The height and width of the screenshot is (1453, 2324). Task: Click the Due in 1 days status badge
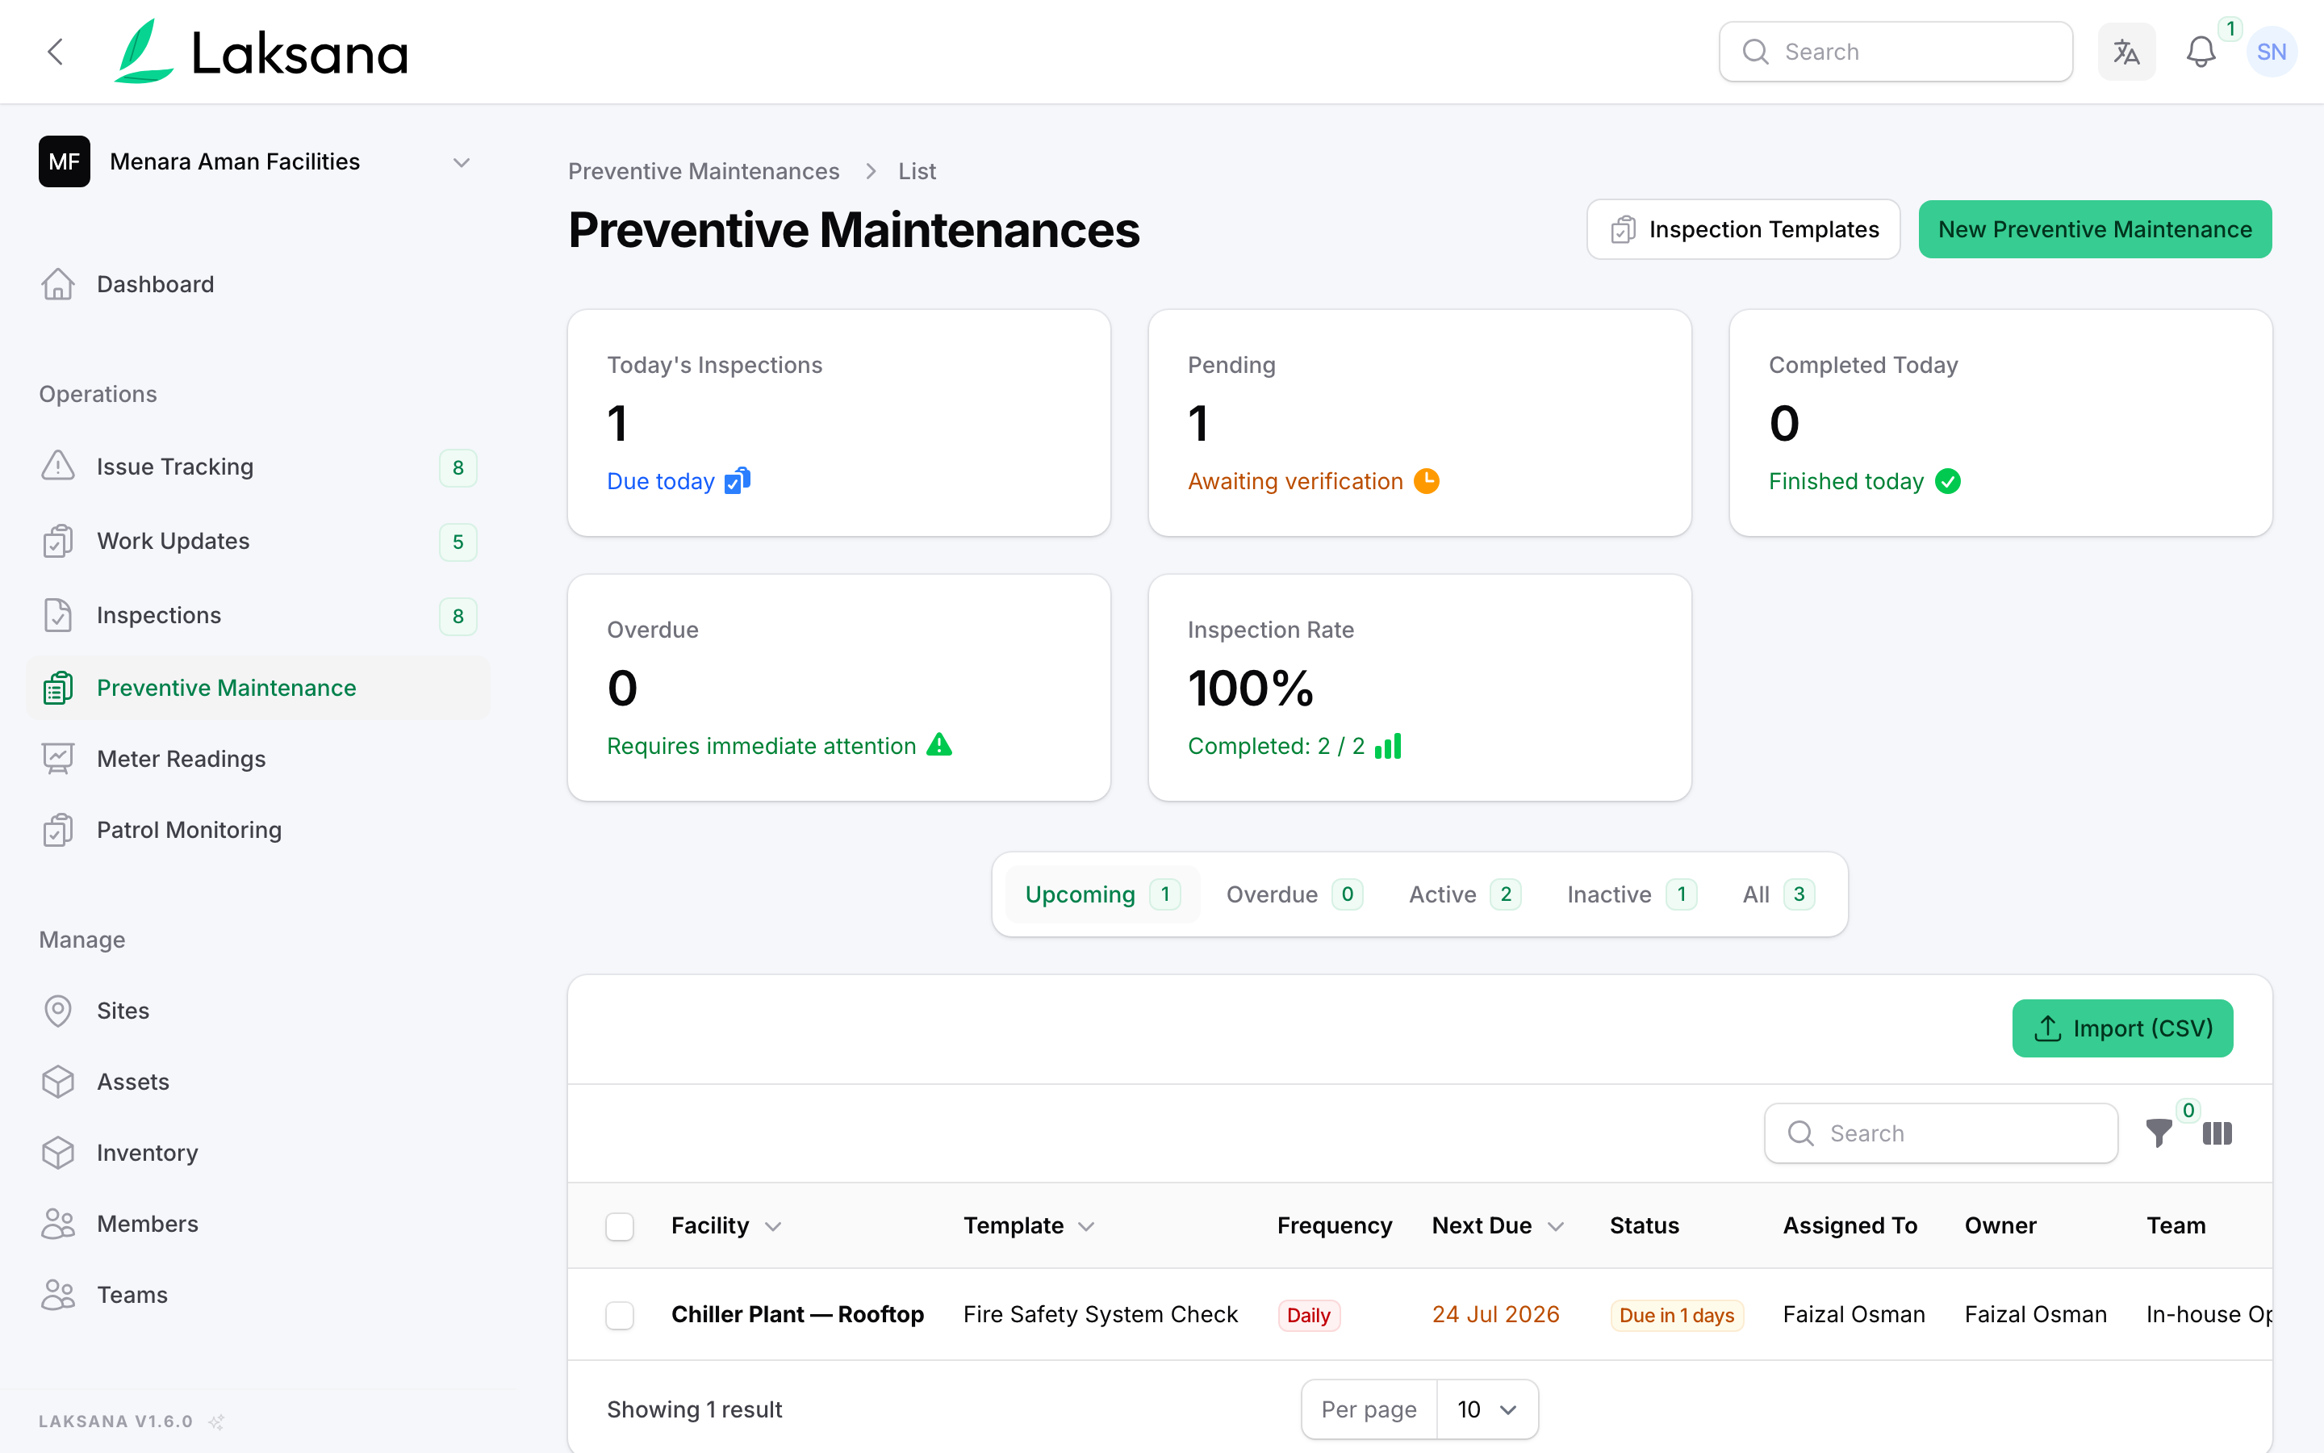[x=1677, y=1316]
